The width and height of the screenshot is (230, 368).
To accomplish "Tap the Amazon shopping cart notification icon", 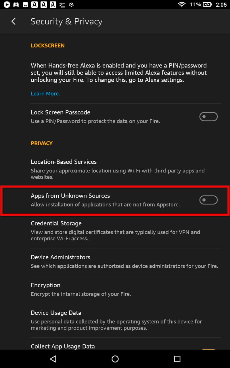I will (62, 5).
